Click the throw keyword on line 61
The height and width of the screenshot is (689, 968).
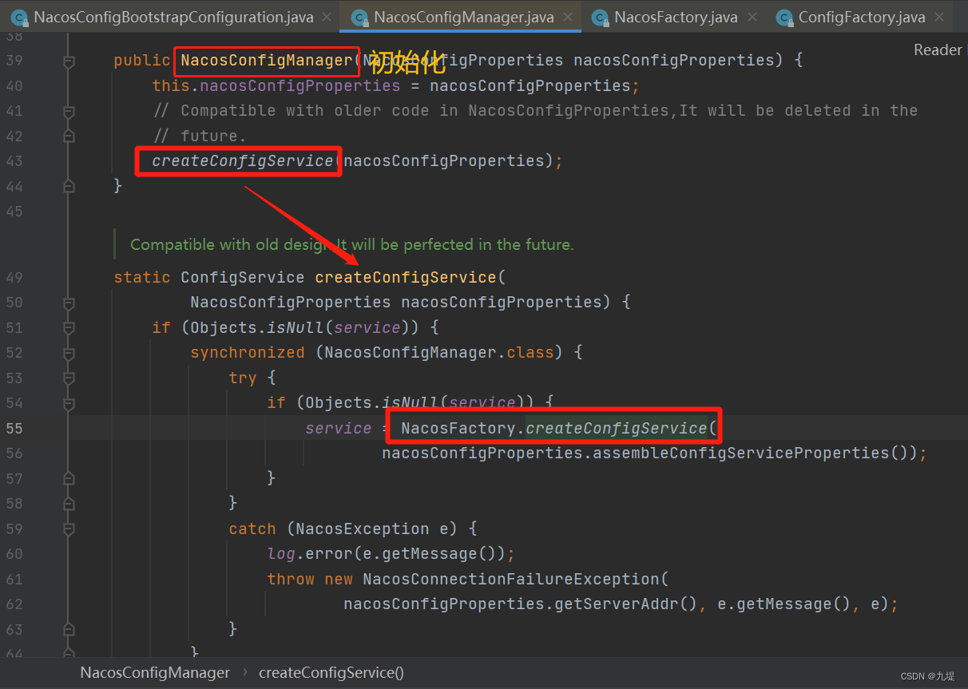(x=291, y=580)
